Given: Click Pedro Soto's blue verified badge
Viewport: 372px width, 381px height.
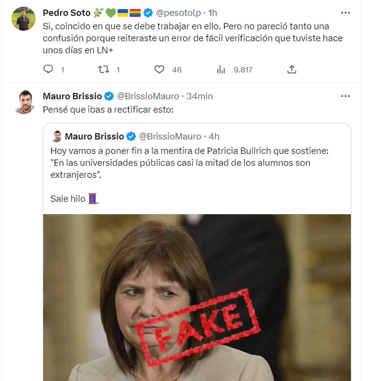Looking at the screenshot, I should 148,13.
